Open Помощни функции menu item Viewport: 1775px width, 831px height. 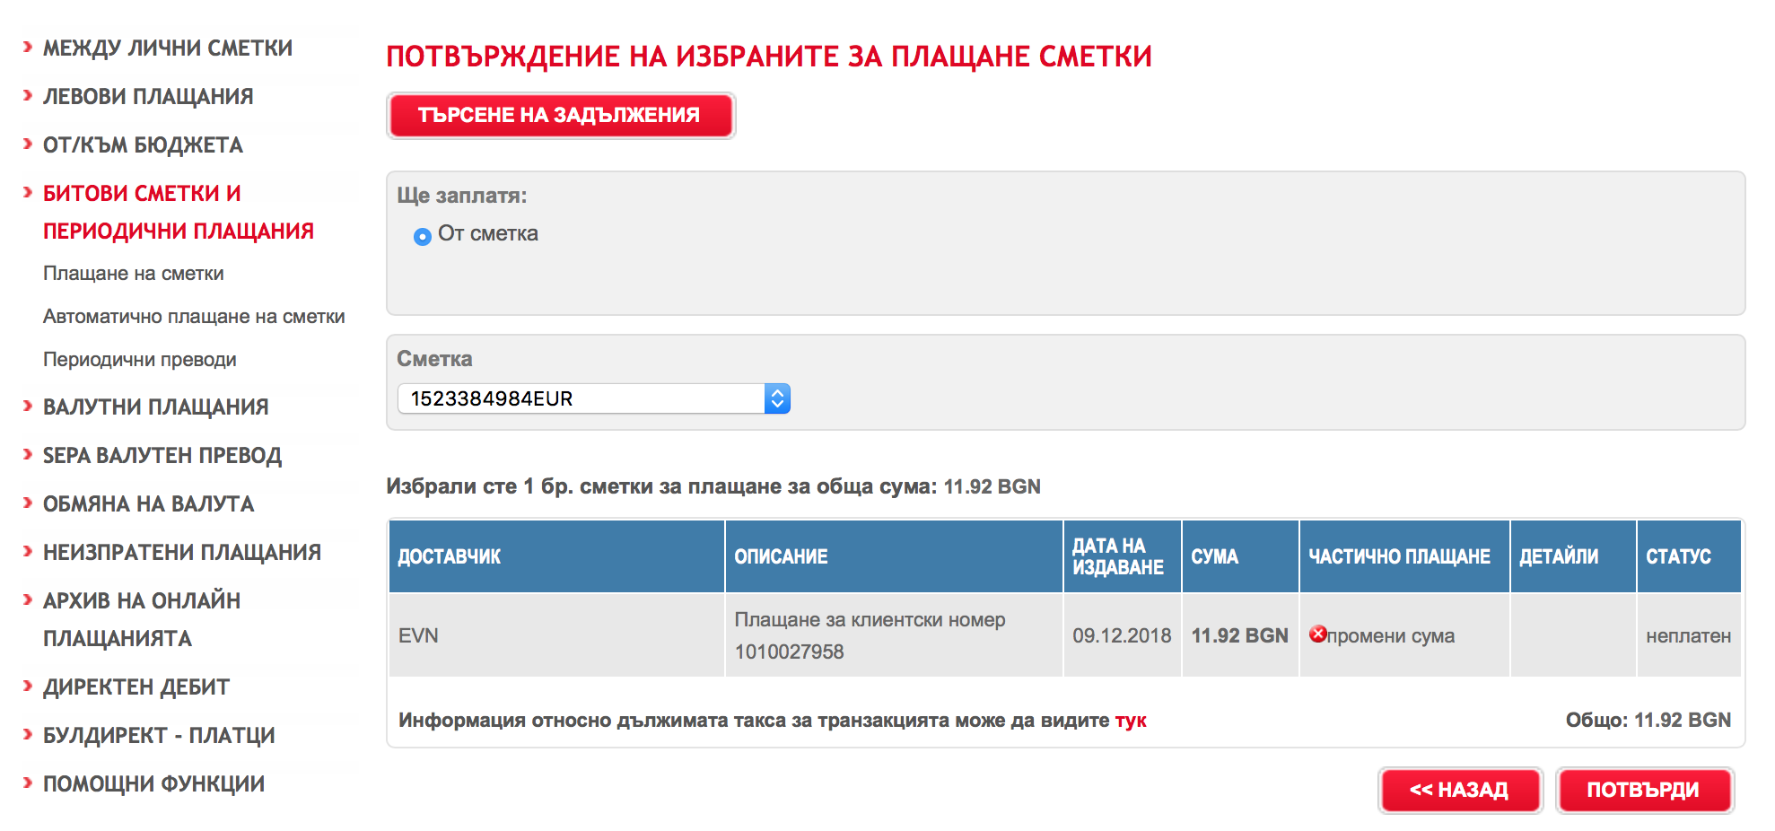[x=153, y=784]
